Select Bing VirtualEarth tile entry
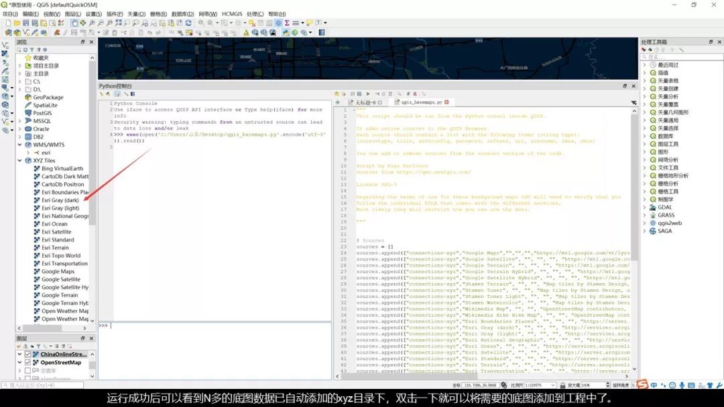Image resolution: width=724 pixels, height=407 pixels. tap(62, 169)
